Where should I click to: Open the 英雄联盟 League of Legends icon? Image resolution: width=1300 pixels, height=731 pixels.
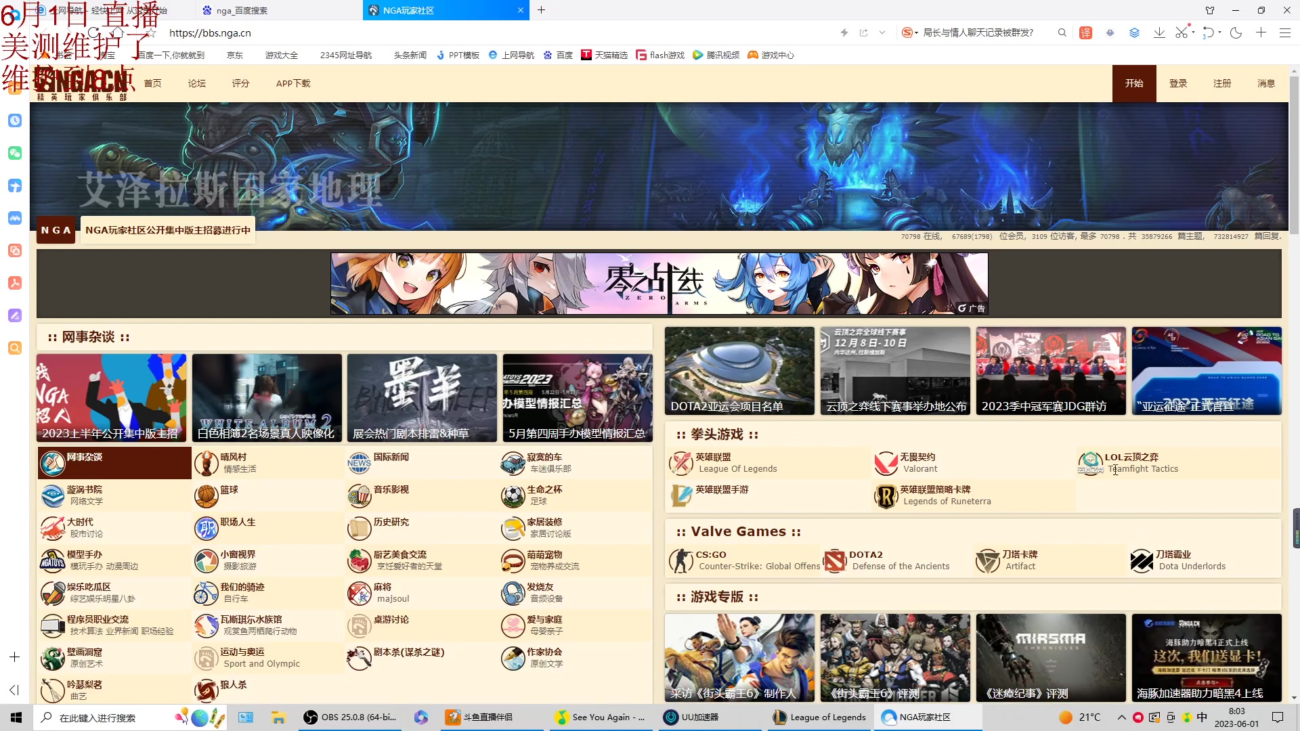point(681,463)
